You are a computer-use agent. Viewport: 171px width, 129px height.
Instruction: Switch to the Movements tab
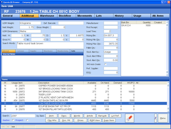pos(85,16)
